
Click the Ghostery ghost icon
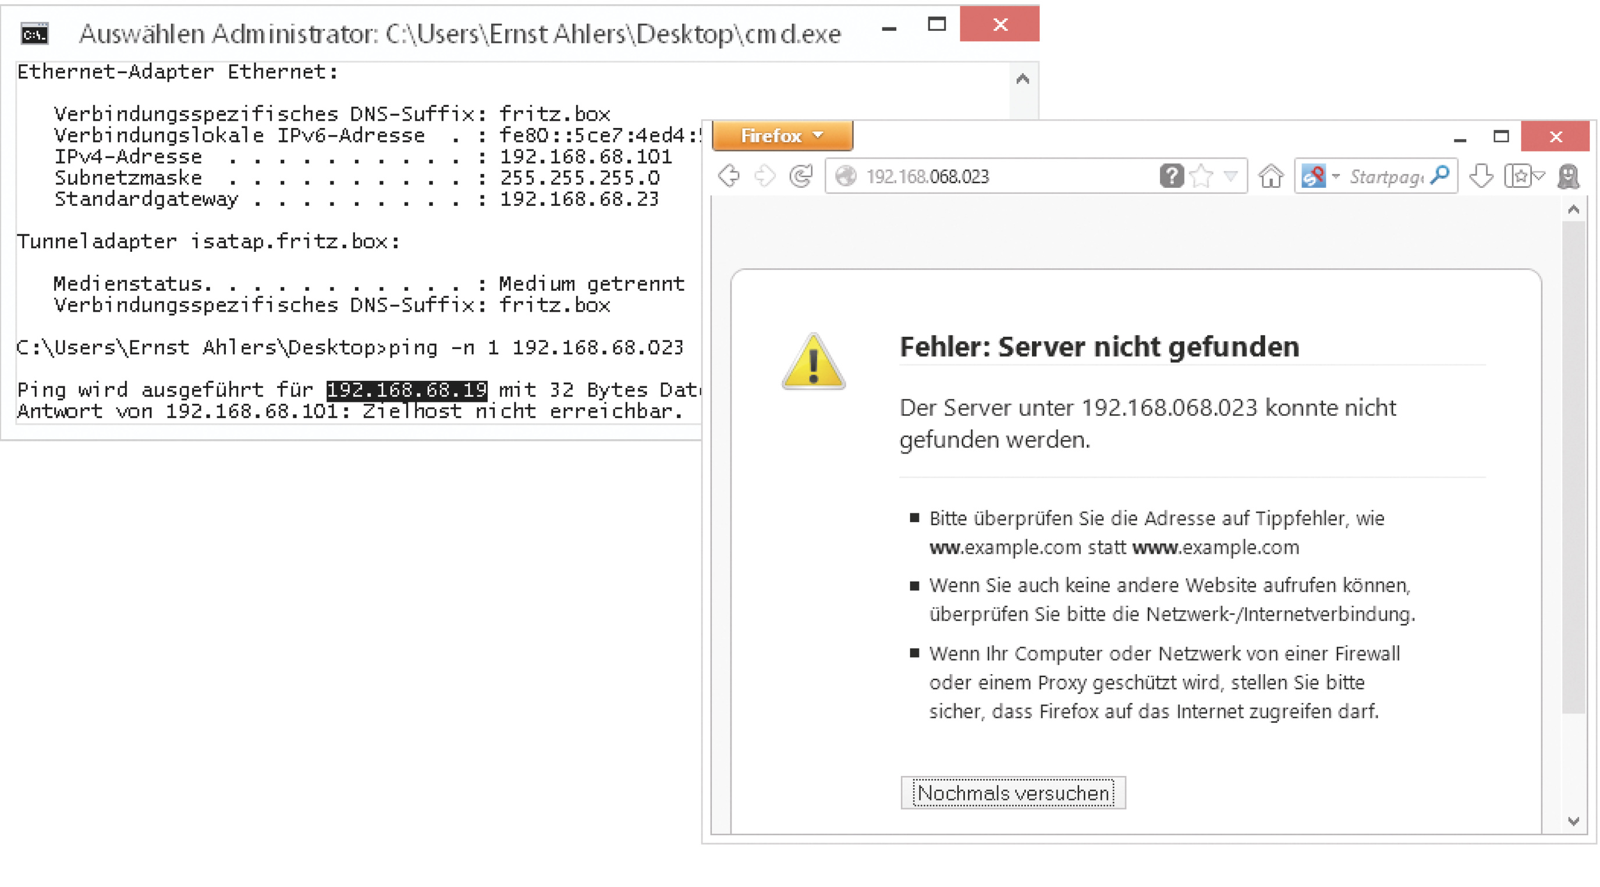point(1569,176)
